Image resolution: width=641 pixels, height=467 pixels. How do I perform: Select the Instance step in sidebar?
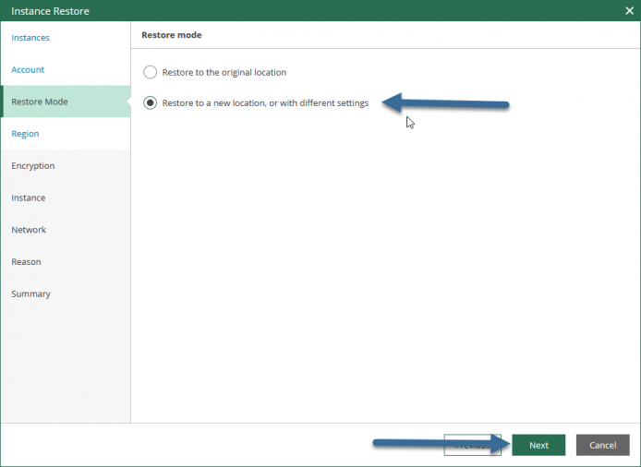pos(29,198)
